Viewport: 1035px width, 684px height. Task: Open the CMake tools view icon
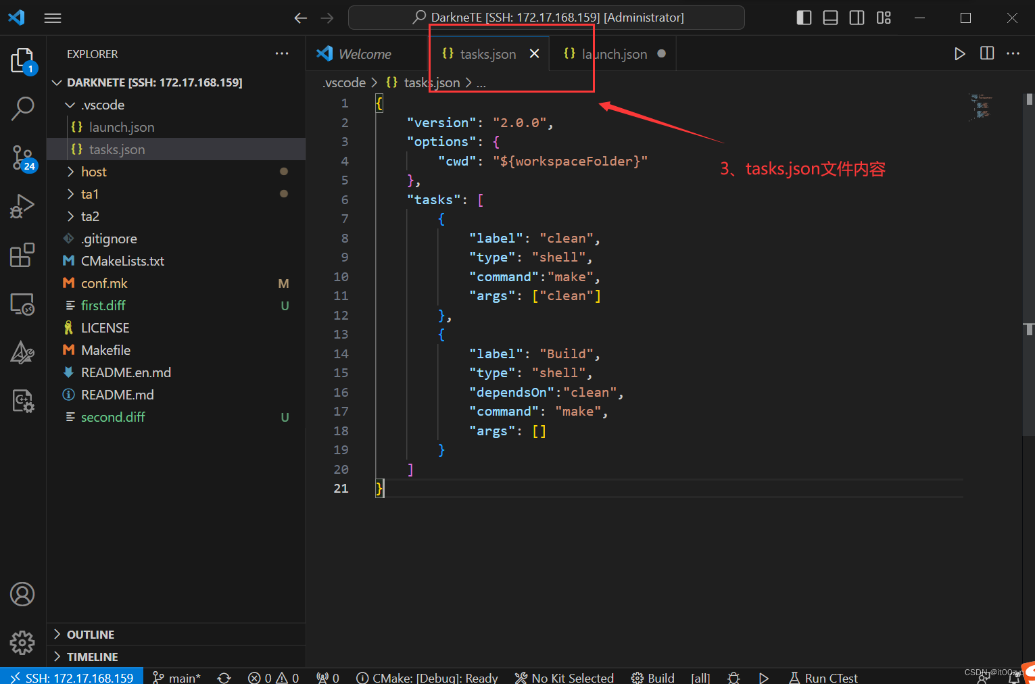point(23,352)
